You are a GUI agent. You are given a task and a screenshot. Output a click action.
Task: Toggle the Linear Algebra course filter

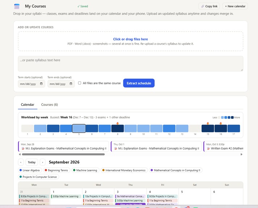click(30, 170)
